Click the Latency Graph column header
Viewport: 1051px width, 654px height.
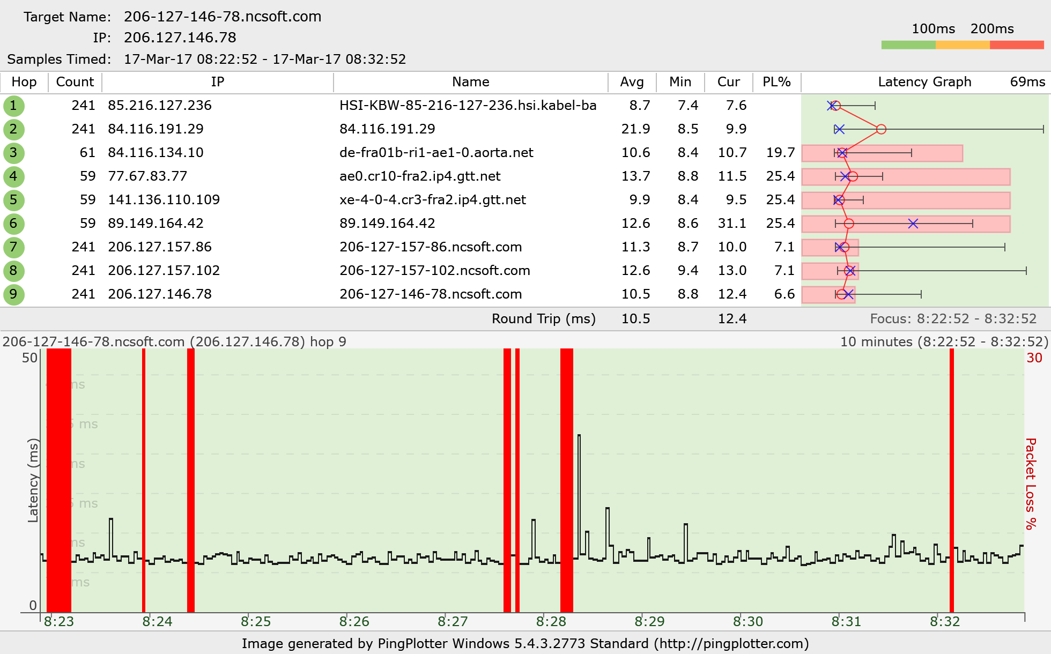pos(924,82)
